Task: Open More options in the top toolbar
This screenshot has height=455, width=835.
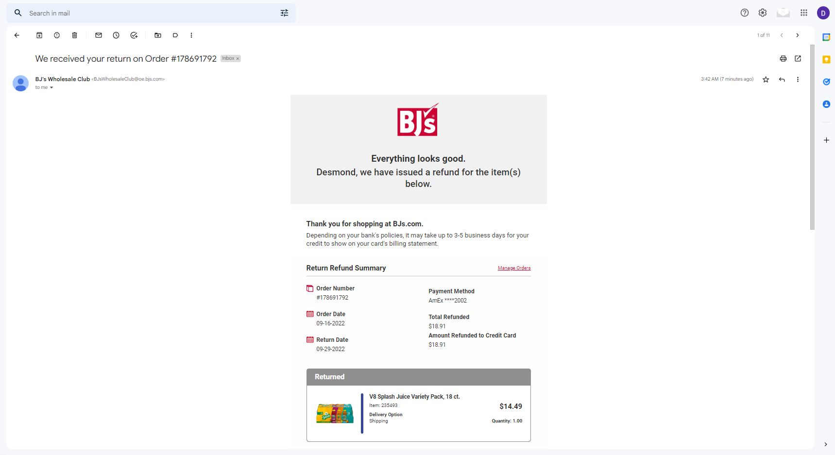Action: pos(191,35)
